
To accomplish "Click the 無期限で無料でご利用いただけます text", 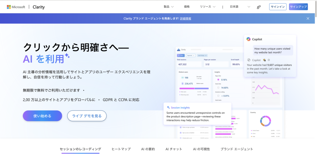I will [x=52, y=90].
